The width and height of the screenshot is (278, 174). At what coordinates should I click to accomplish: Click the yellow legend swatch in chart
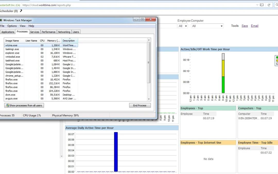tap(277, 61)
